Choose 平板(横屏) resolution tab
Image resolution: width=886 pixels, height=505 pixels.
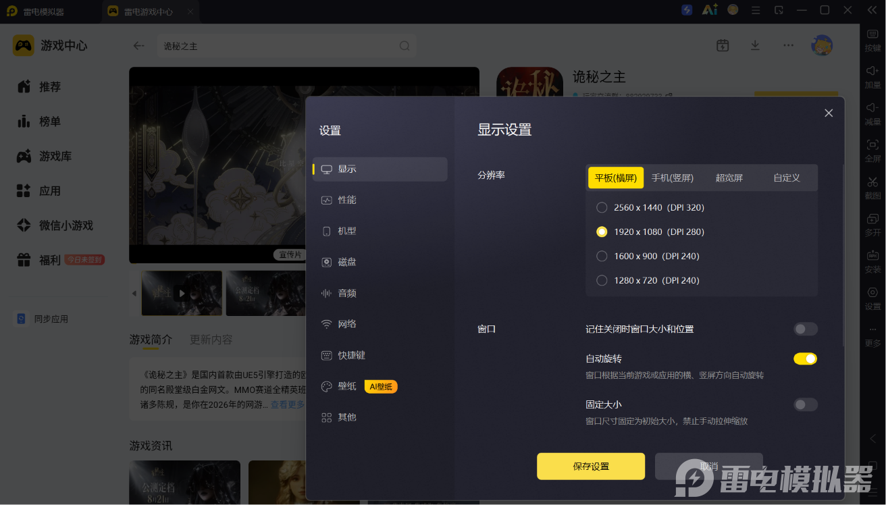[616, 178]
